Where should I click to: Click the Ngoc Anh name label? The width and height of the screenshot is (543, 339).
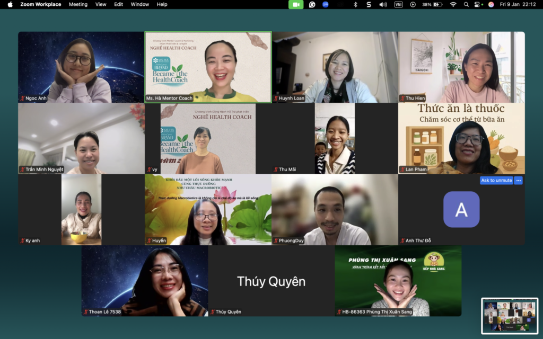[x=33, y=98]
